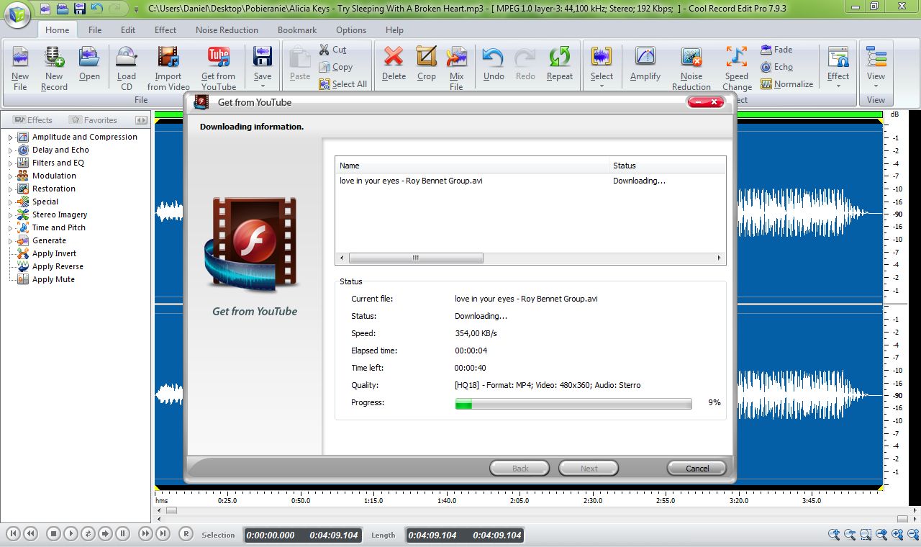Cancel the YouTube download
This screenshot has width=921, height=547.
tap(697, 468)
